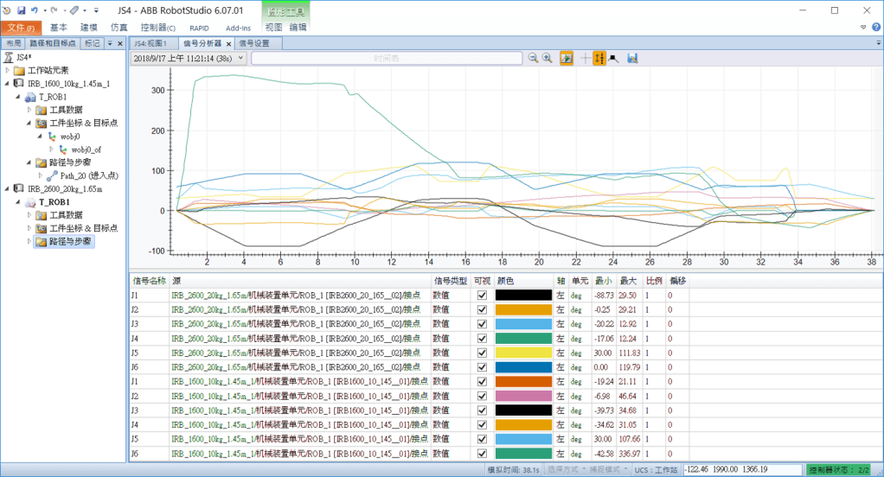Click the save icon in quick access toolbar
Screen dimensions: 884x477
(21, 10)
